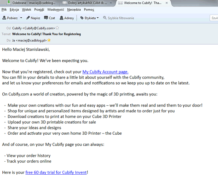Open the Czat chat button
Image resolution: width=218 pixels, height=177 pixels.
[50, 18]
